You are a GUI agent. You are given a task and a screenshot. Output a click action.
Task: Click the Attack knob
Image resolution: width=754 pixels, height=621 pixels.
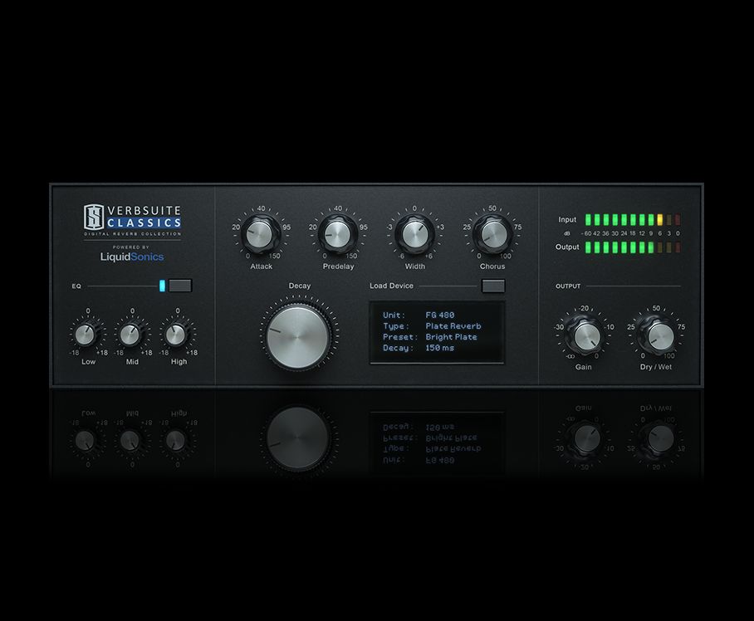pyautogui.click(x=261, y=235)
